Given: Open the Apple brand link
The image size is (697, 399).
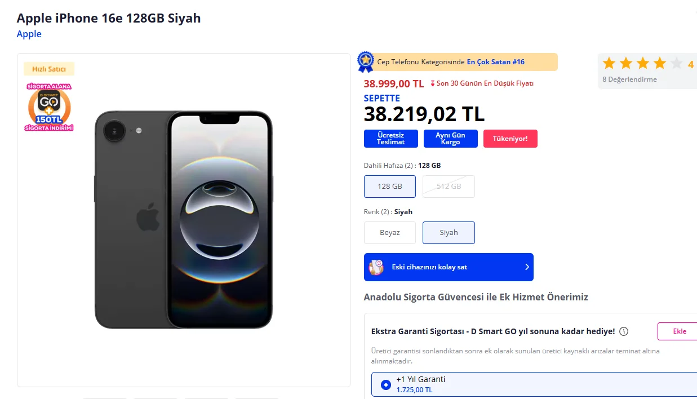Looking at the screenshot, I should 29,34.
